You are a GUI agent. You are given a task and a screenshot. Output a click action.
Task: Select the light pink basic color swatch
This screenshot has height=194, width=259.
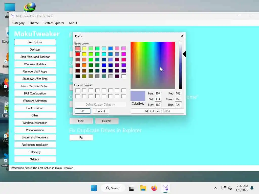click(78, 48)
